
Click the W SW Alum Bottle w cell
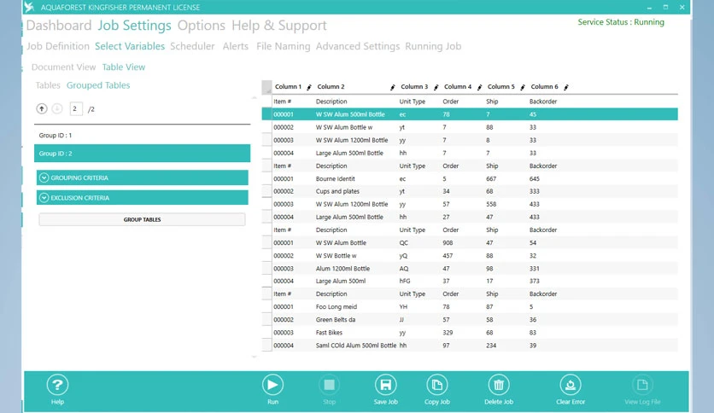[x=344, y=127]
